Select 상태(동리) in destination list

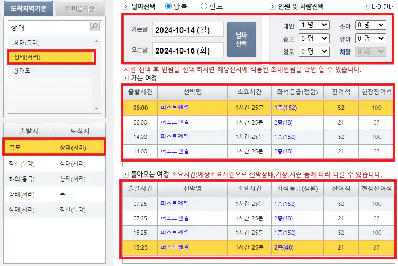50,43
